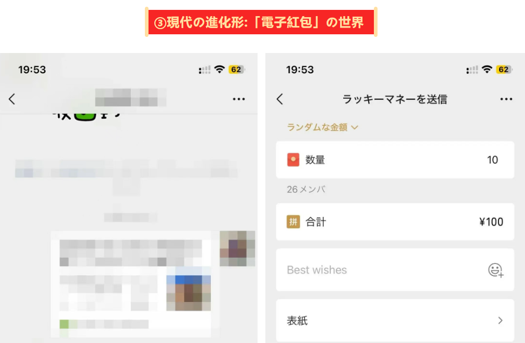Tap the gold 拼 icon beside 合計
Image resolution: width=525 pixels, height=343 pixels.
(x=293, y=222)
